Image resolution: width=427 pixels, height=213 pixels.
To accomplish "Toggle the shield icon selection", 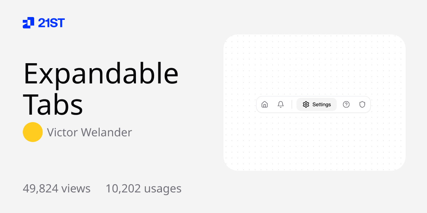I will coord(362,104).
